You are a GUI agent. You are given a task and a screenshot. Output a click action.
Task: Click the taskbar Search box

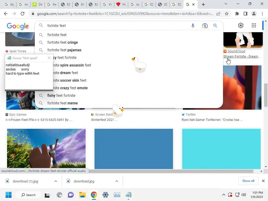tap(28, 195)
